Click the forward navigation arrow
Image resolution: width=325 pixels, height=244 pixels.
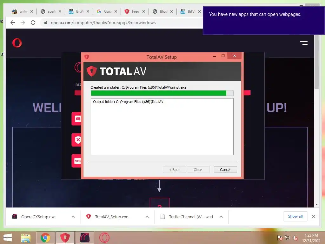pyautogui.click(x=23, y=23)
